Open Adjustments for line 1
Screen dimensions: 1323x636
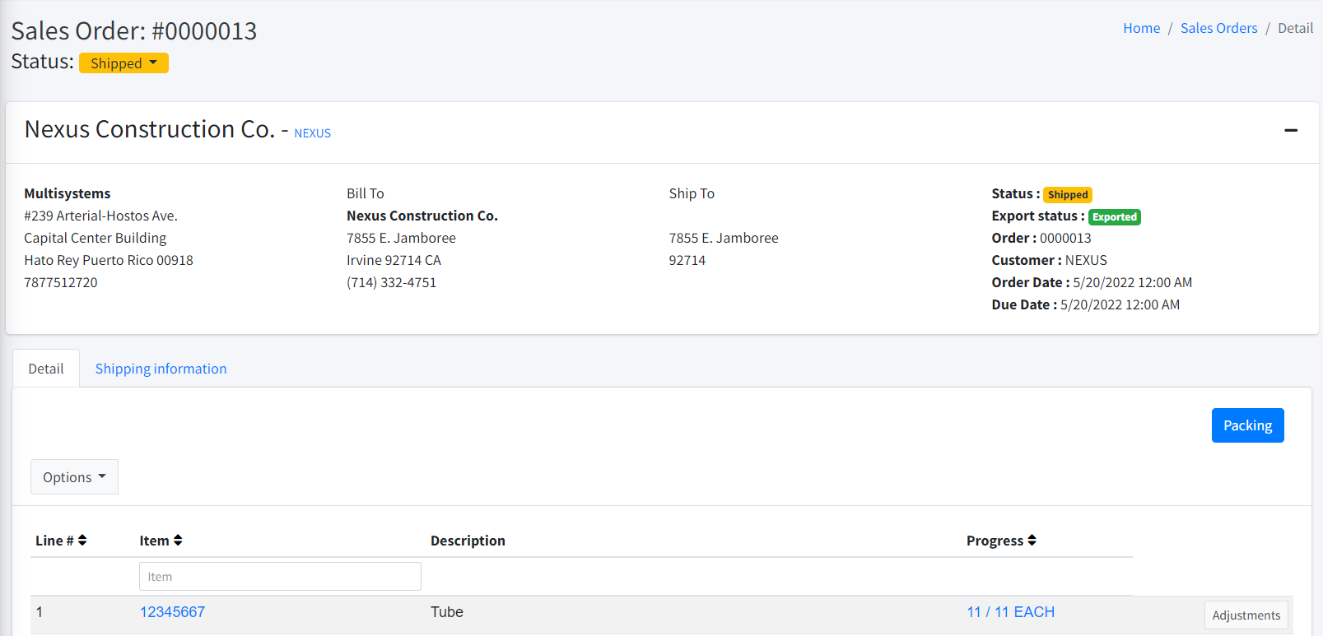[1246, 615]
